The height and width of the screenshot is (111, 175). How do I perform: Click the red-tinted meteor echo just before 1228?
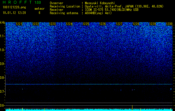[132, 90]
